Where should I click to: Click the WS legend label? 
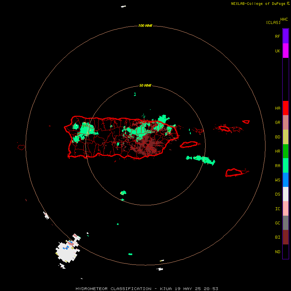pos(277,180)
